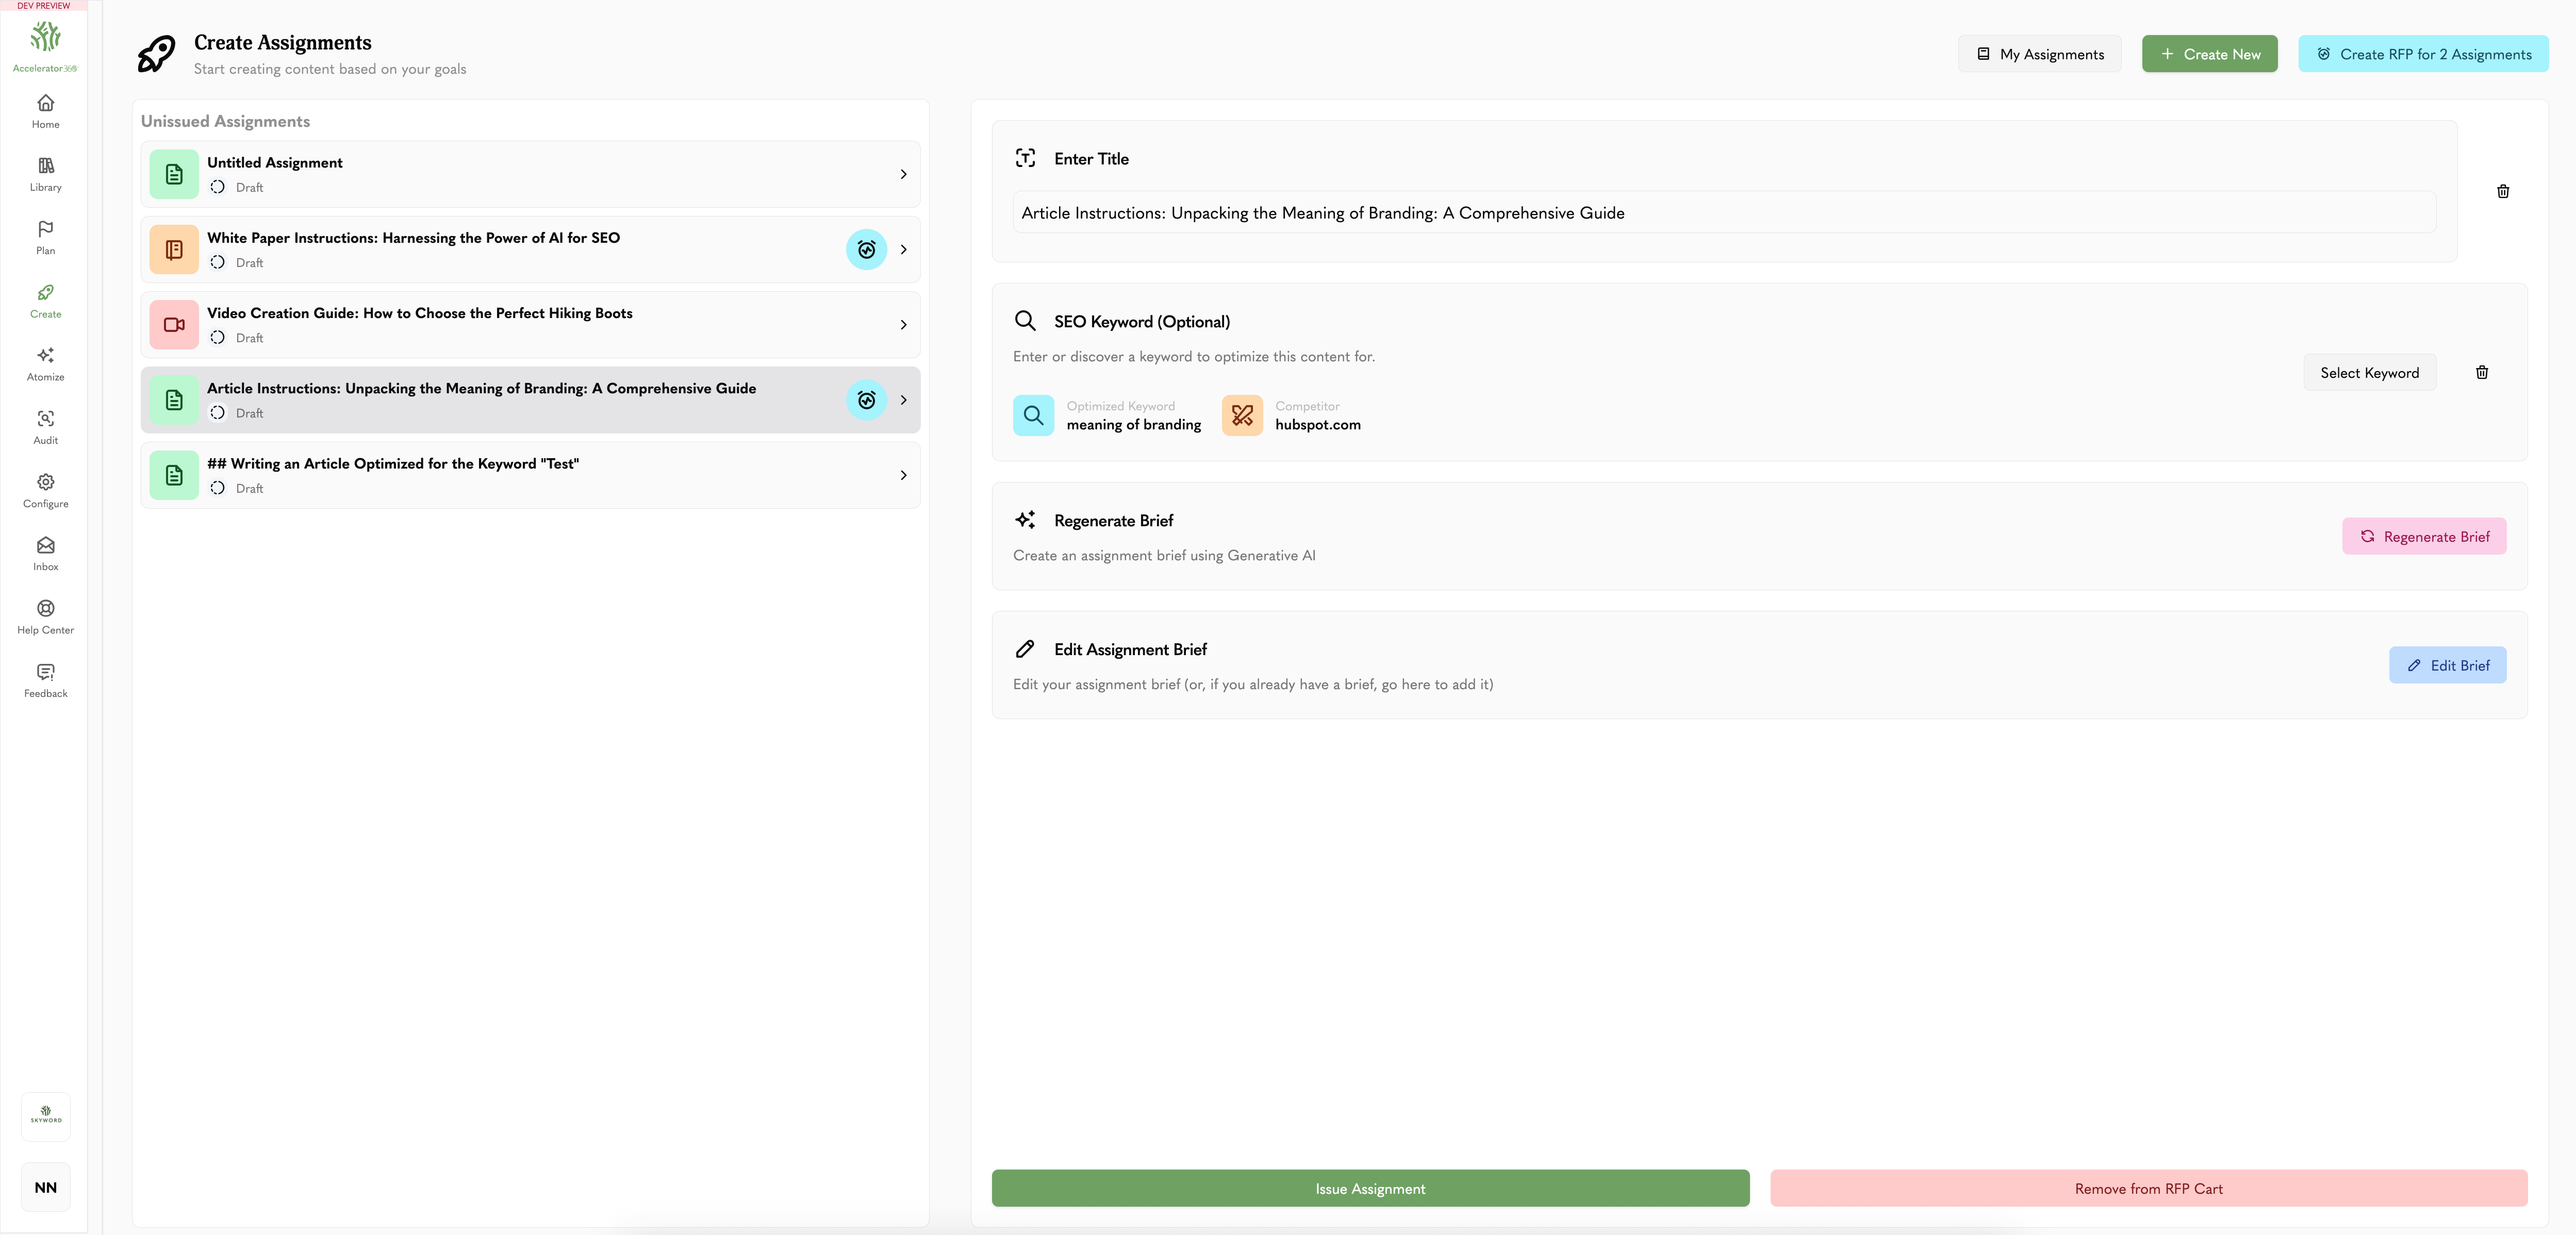Click trash icon beside Enter Title
2576x1235 pixels.
2503,191
